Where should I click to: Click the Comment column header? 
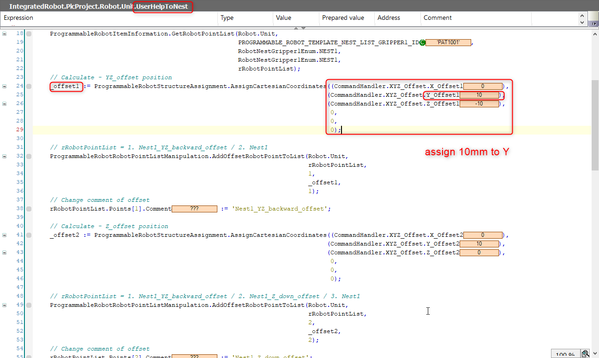(x=437, y=18)
